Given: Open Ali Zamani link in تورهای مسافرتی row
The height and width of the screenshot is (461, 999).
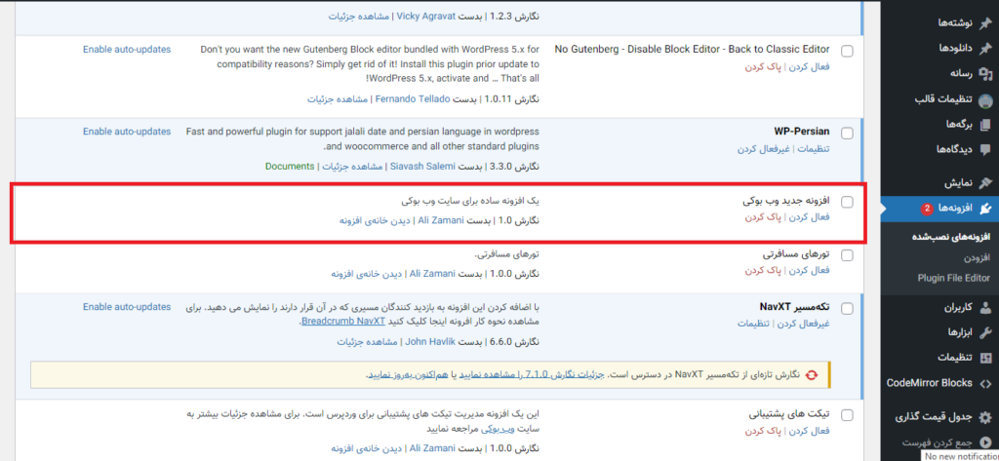Looking at the screenshot, I should click(x=432, y=274).
